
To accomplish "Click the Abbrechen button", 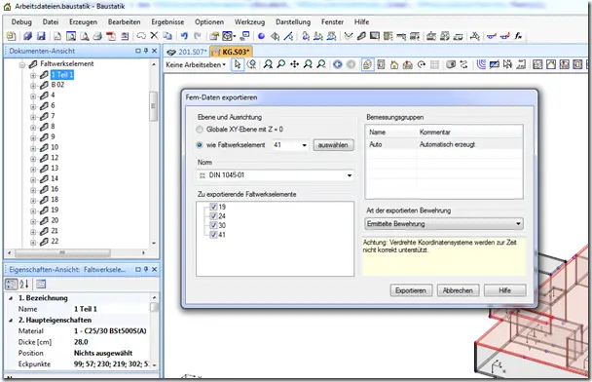I will (458, 290).
